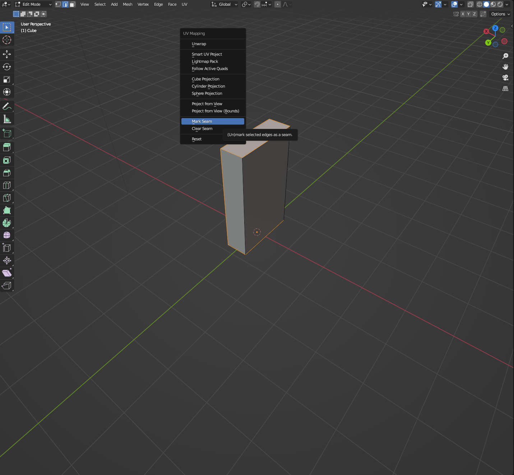The image size is (514, 475).
Task: Expand the gizmo options arrow
Action: 445,4
